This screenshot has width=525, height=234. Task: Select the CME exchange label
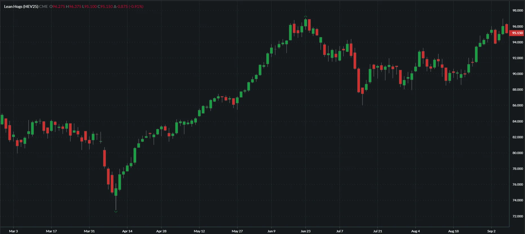pos(43,6)
